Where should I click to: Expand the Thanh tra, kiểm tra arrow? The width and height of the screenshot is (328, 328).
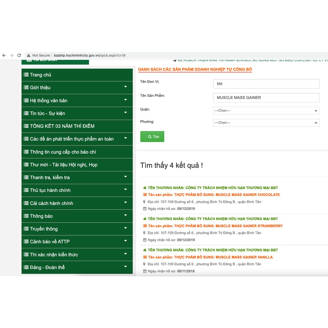pos(126,177)
